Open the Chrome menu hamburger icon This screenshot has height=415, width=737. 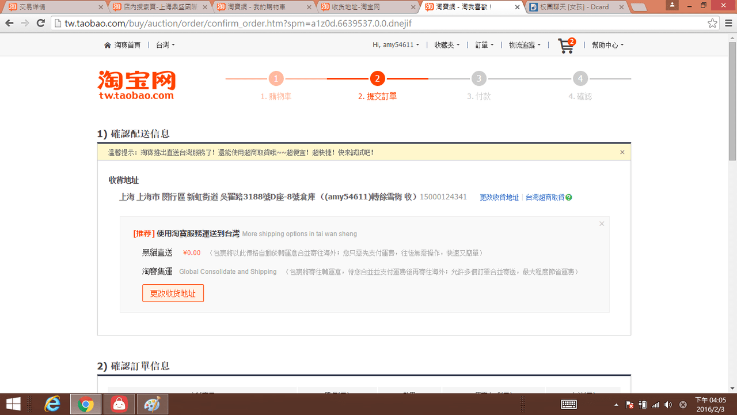tap(727, 24)
